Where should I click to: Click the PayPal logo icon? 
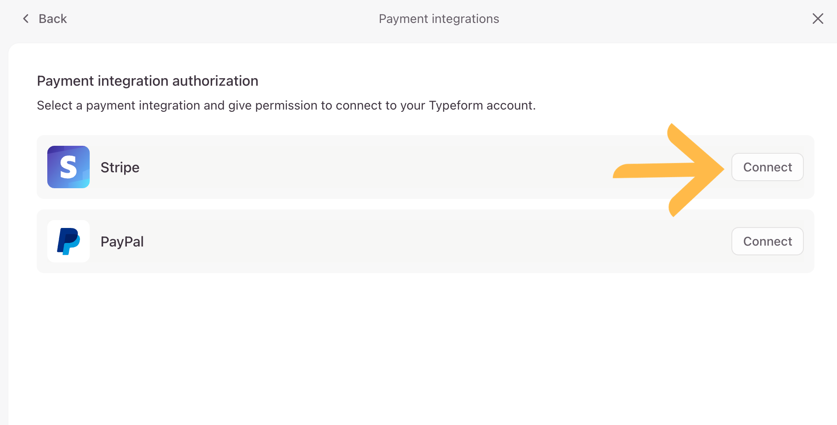pyautogui.click(x=68, y=241)
